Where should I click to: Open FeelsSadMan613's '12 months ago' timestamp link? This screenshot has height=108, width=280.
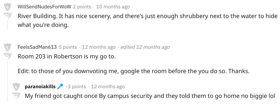click(x=99, y=47)
